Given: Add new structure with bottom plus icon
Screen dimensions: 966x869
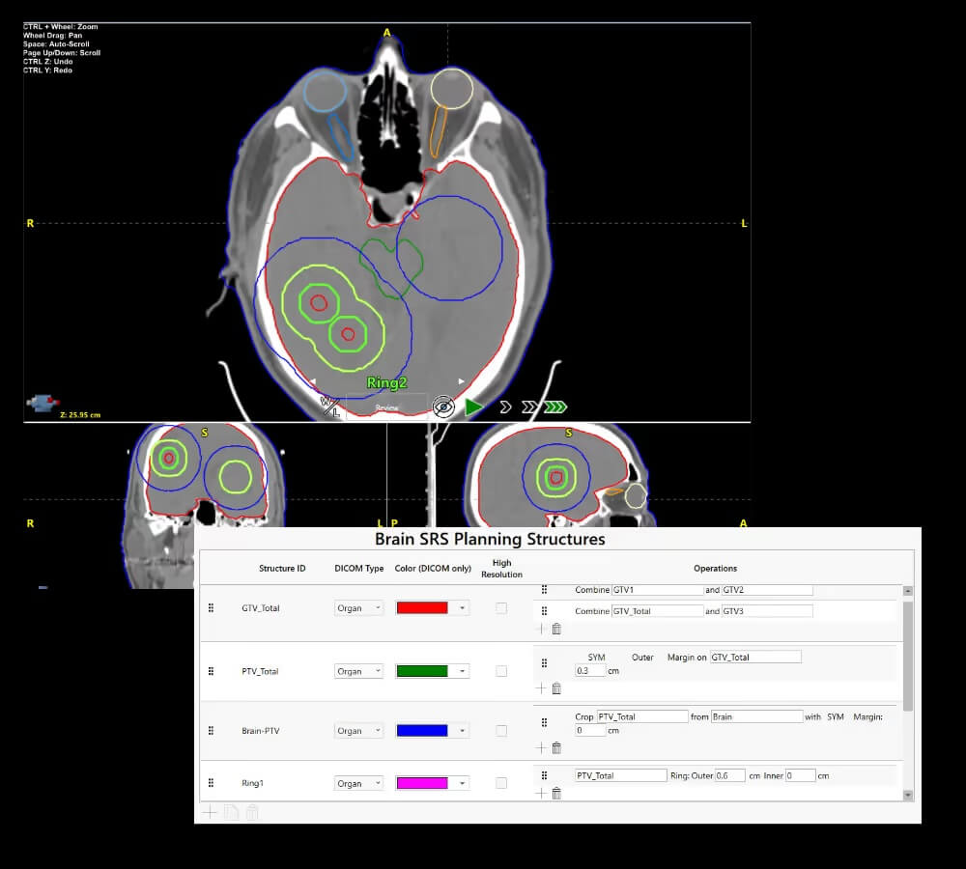Looking at the screenshot, I should point(210,813).
